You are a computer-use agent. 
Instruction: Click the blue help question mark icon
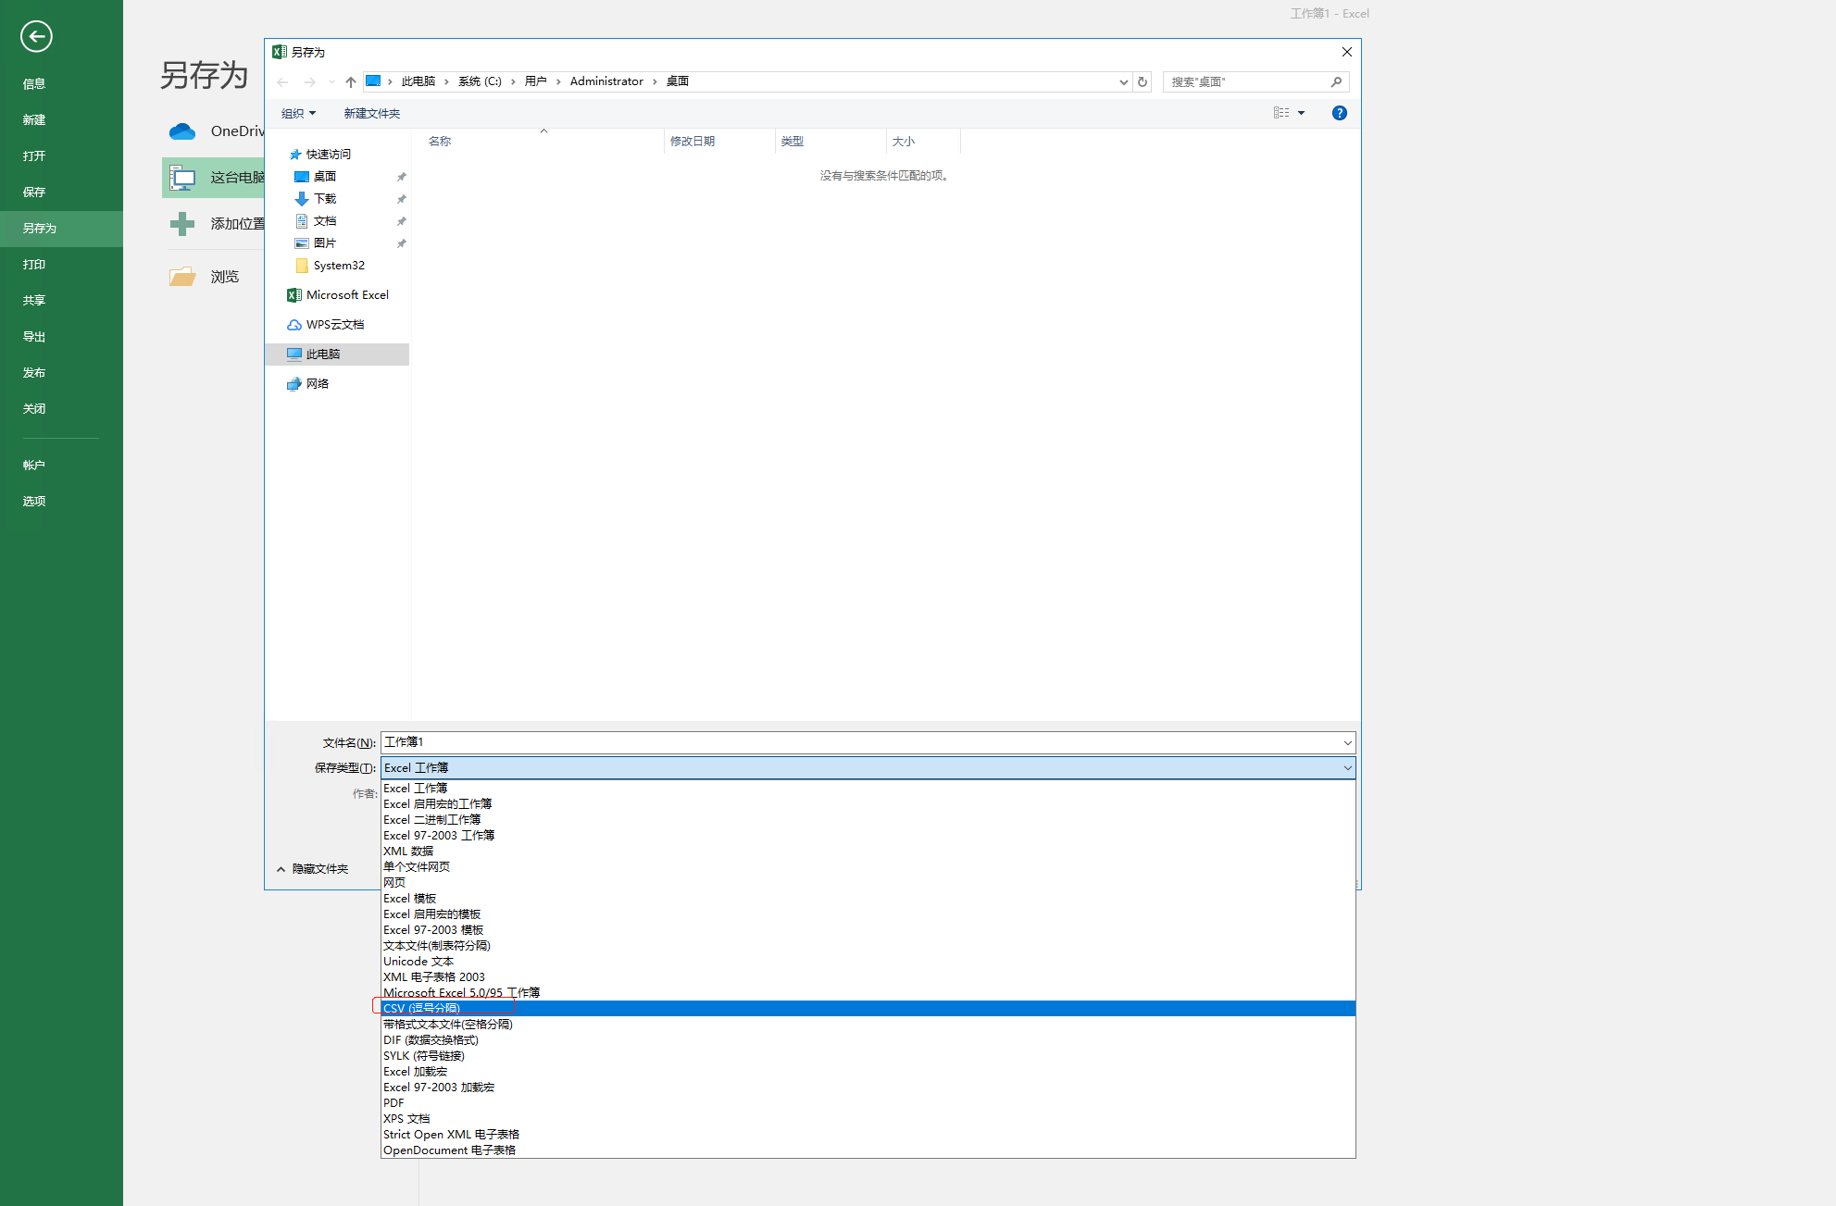pyautogui.click(x=1339, y=113)
